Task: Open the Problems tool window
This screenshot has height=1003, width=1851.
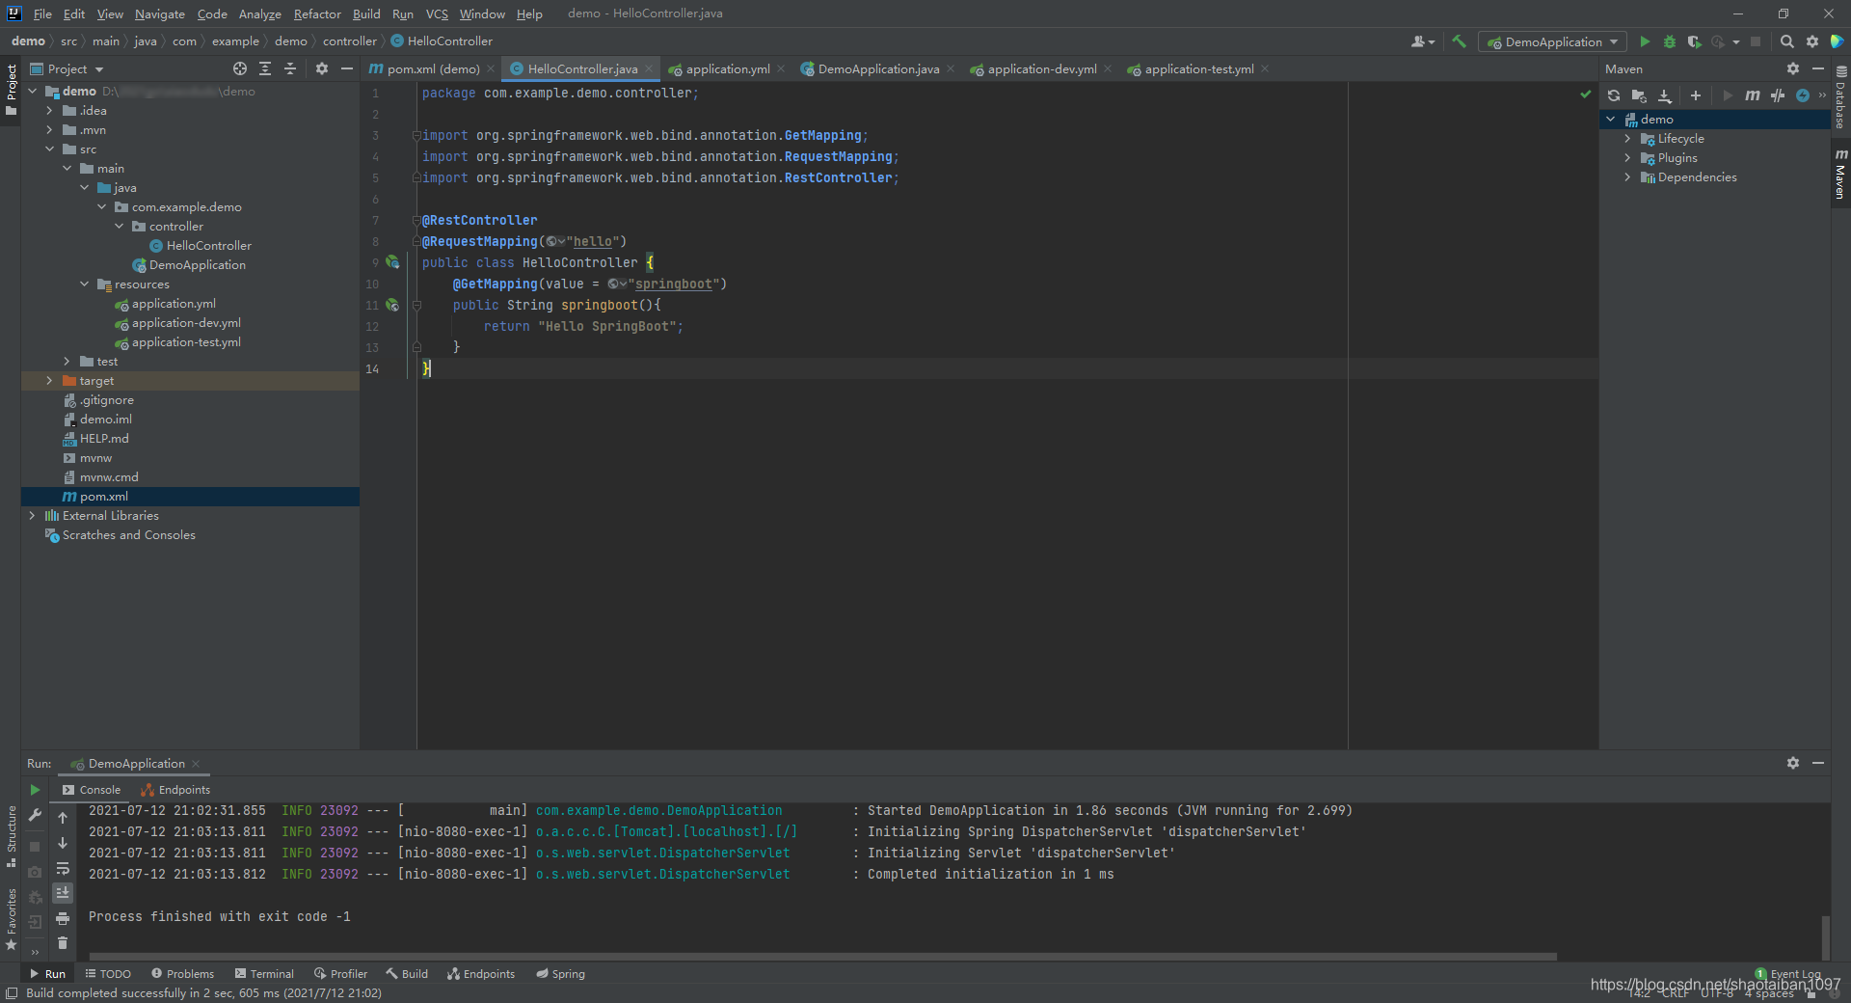Action: coord(182,974)
